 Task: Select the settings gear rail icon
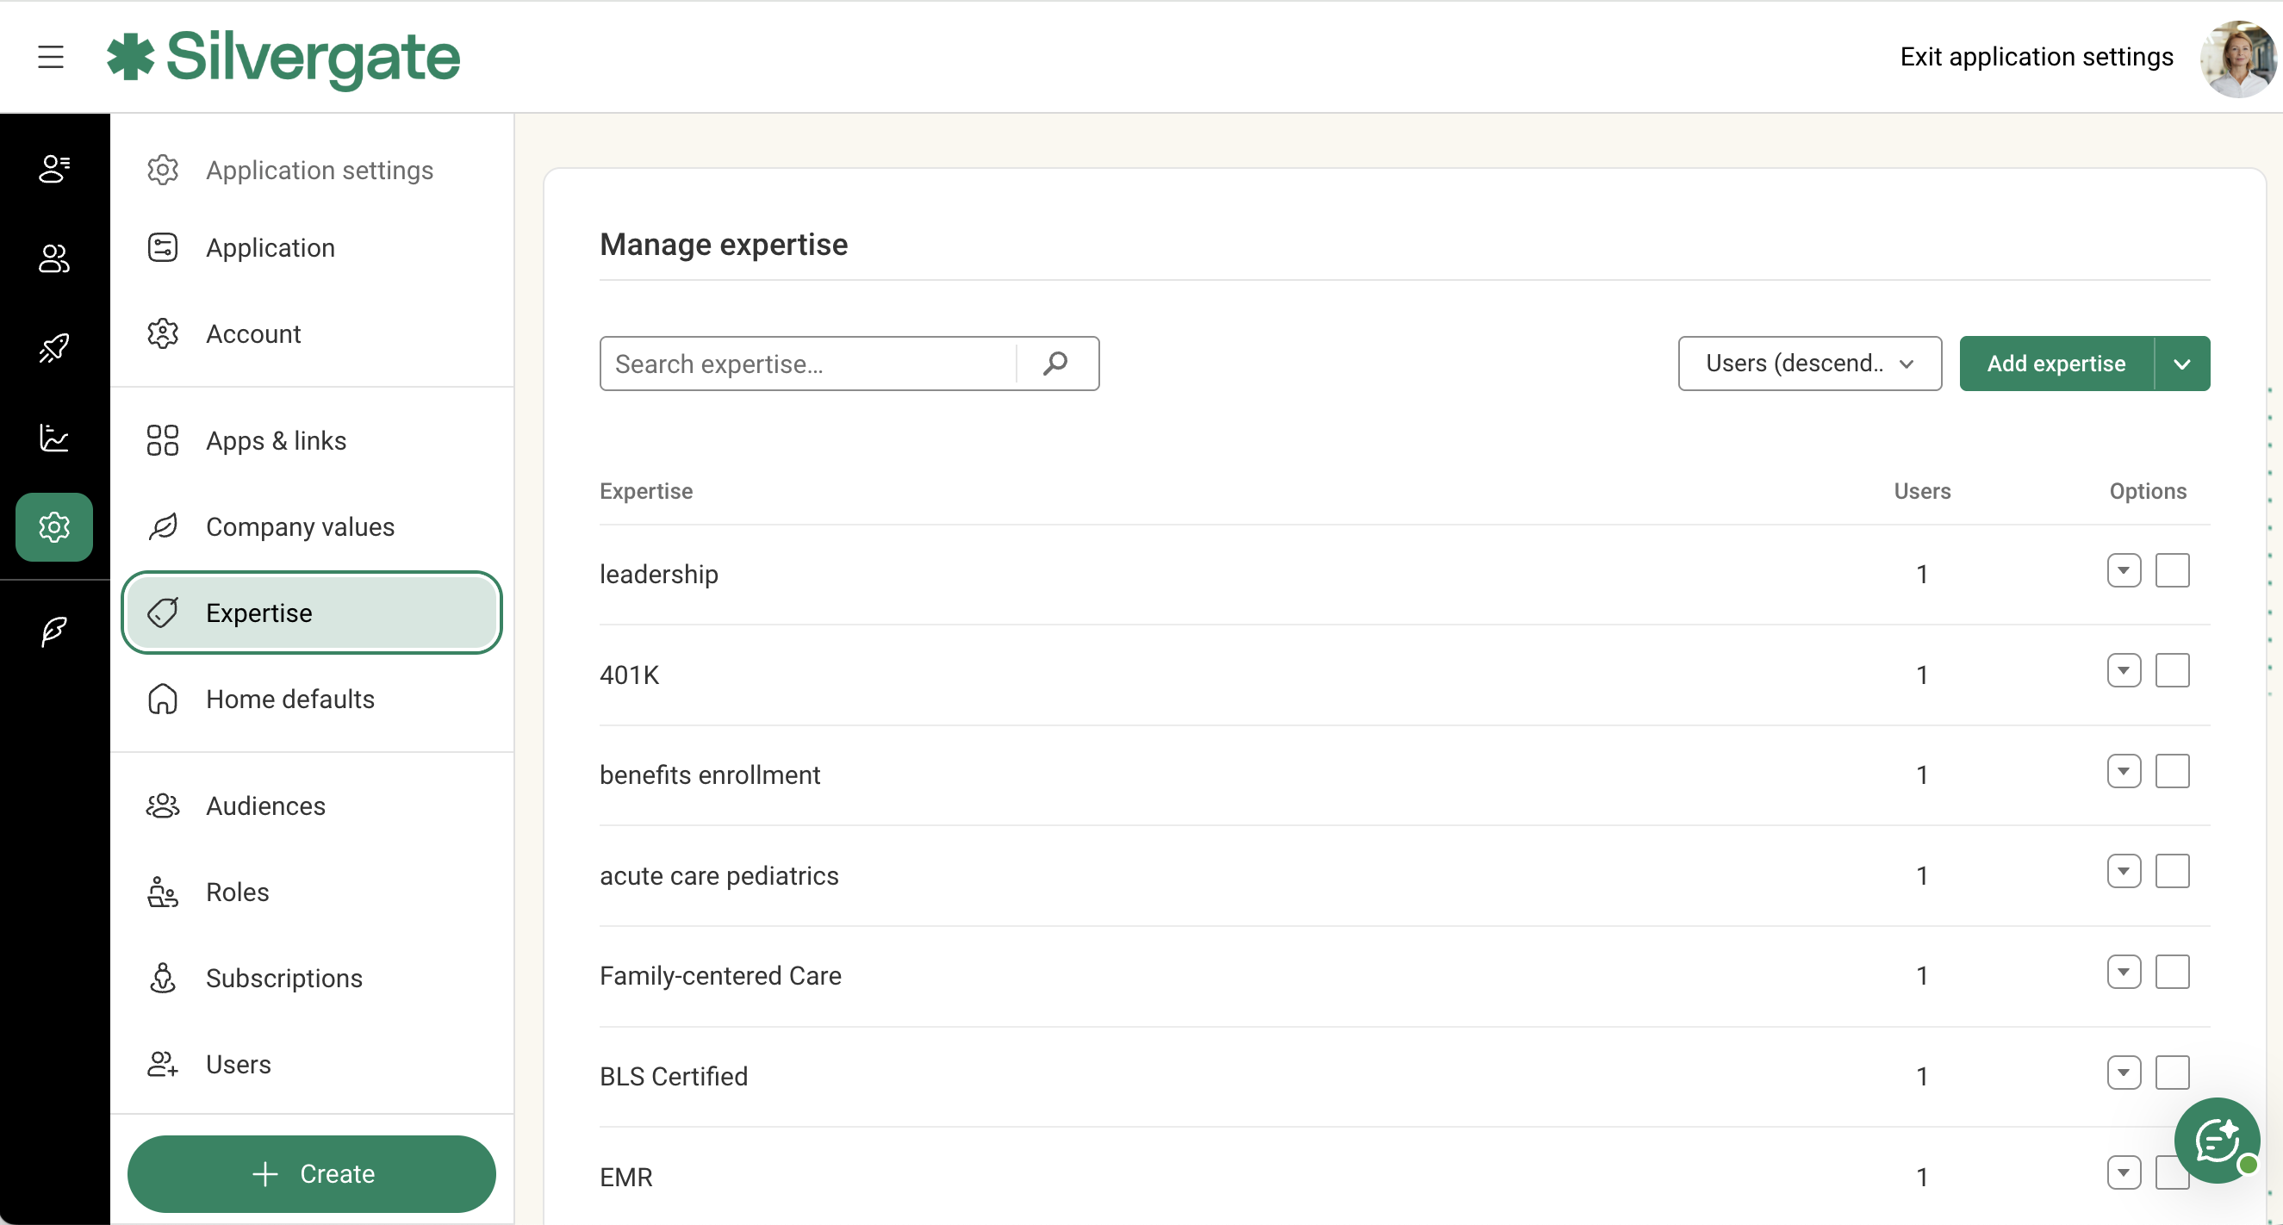pyautogui.click(x=54, y=526)
